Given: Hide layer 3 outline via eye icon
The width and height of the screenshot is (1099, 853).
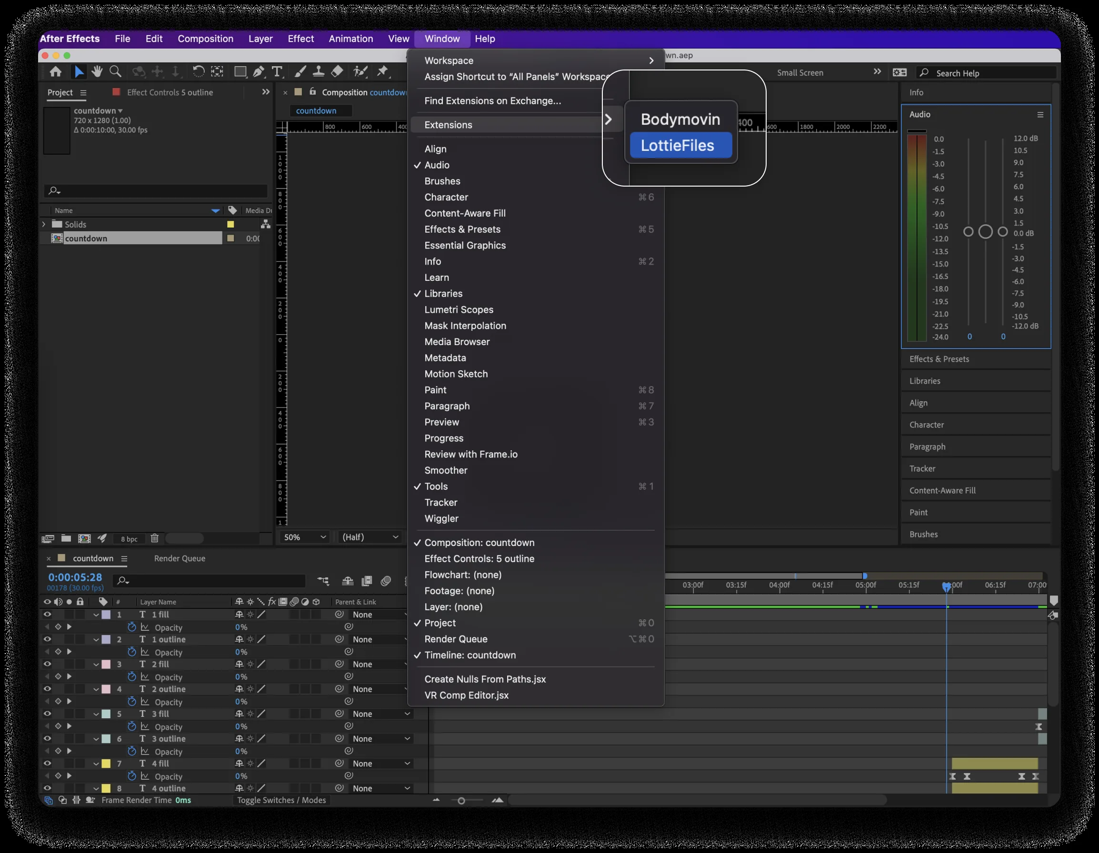Looking at the screenshot, I should (x=47, y=739).
